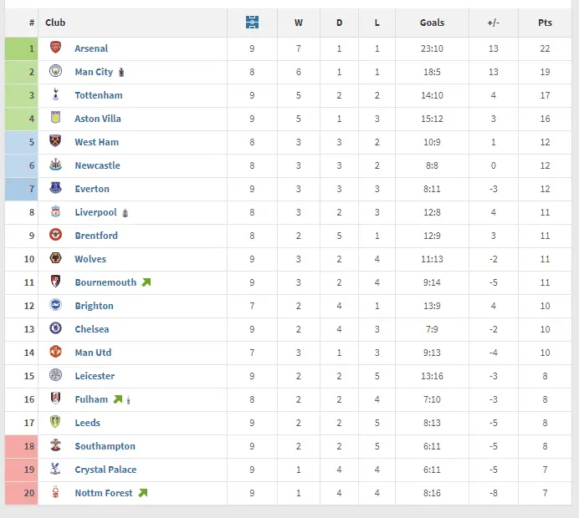Click the Aston Villa club crest
Screen dimensions: 579x518
point(55,119)
